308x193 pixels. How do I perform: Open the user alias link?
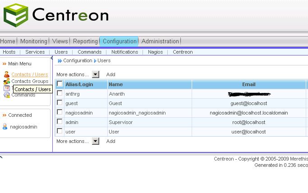70,132
